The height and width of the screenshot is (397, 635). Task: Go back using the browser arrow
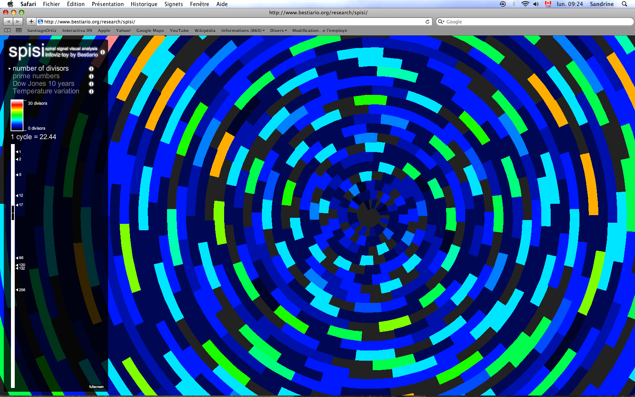click(x=8, y=22)
